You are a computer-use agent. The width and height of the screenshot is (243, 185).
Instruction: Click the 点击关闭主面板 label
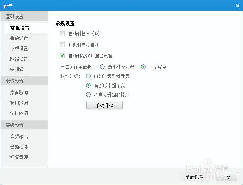click(77, 67)
